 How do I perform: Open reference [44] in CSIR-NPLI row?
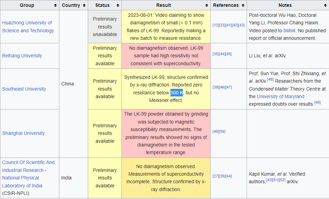(x=228, y=176)
